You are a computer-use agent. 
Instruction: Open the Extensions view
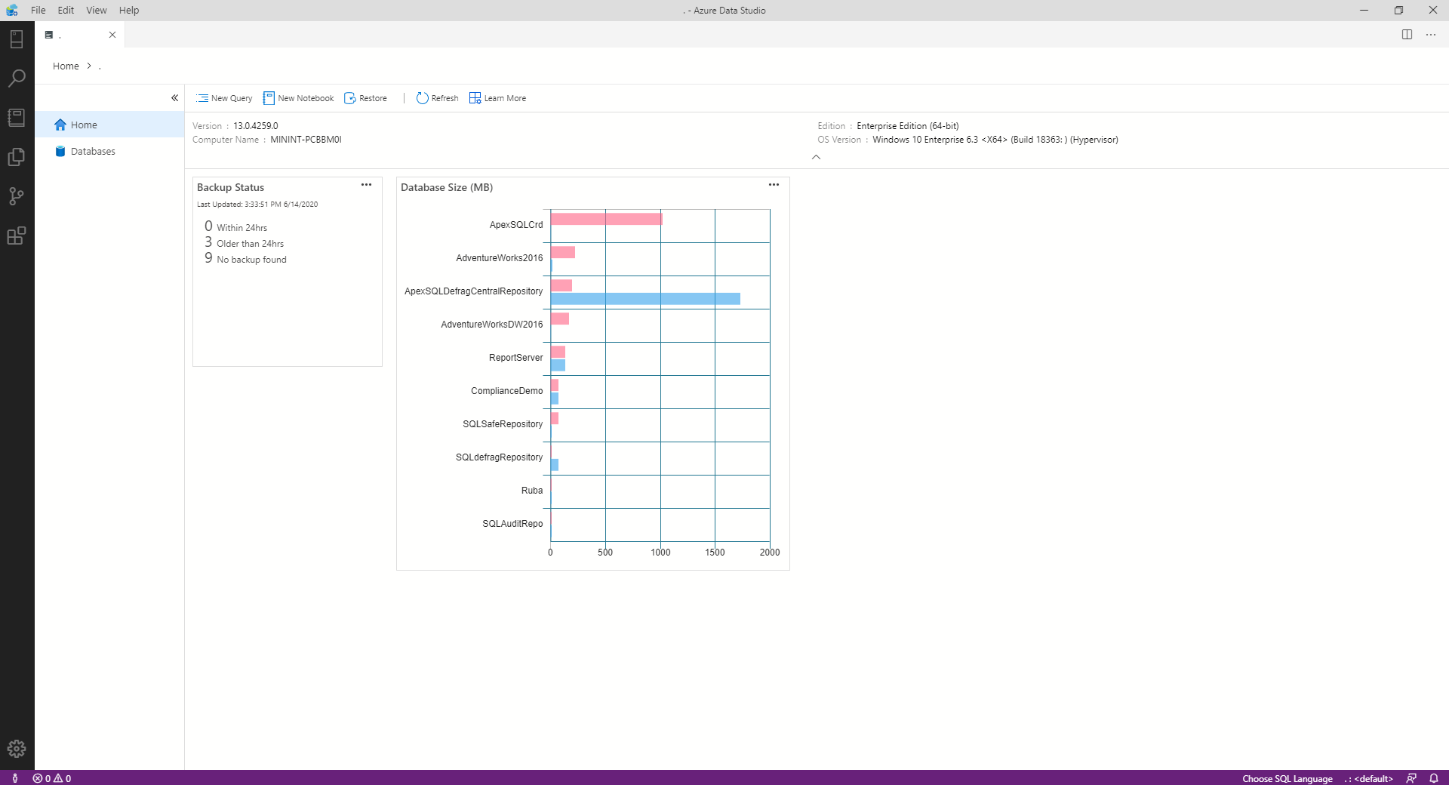pos(17,235)
